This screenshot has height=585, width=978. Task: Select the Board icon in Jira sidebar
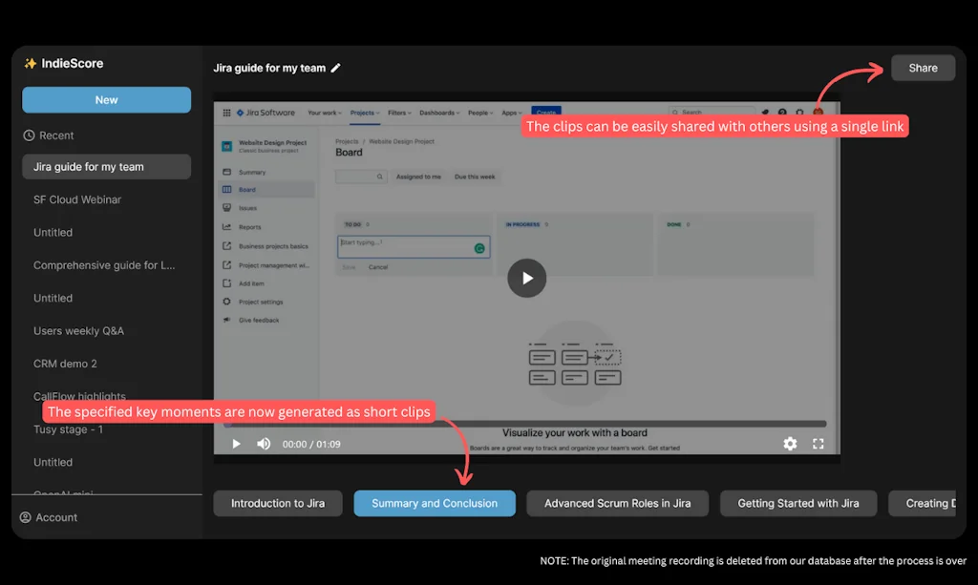(x=227, y=189)
